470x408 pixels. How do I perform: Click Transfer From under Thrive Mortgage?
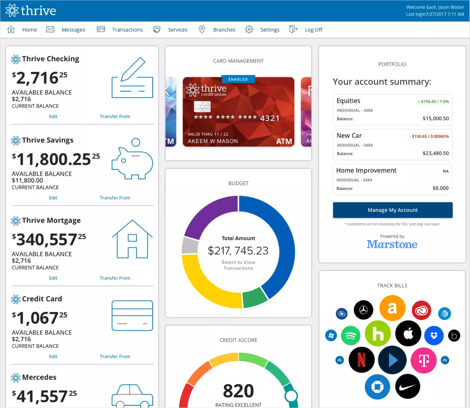[x=115, y=278]
